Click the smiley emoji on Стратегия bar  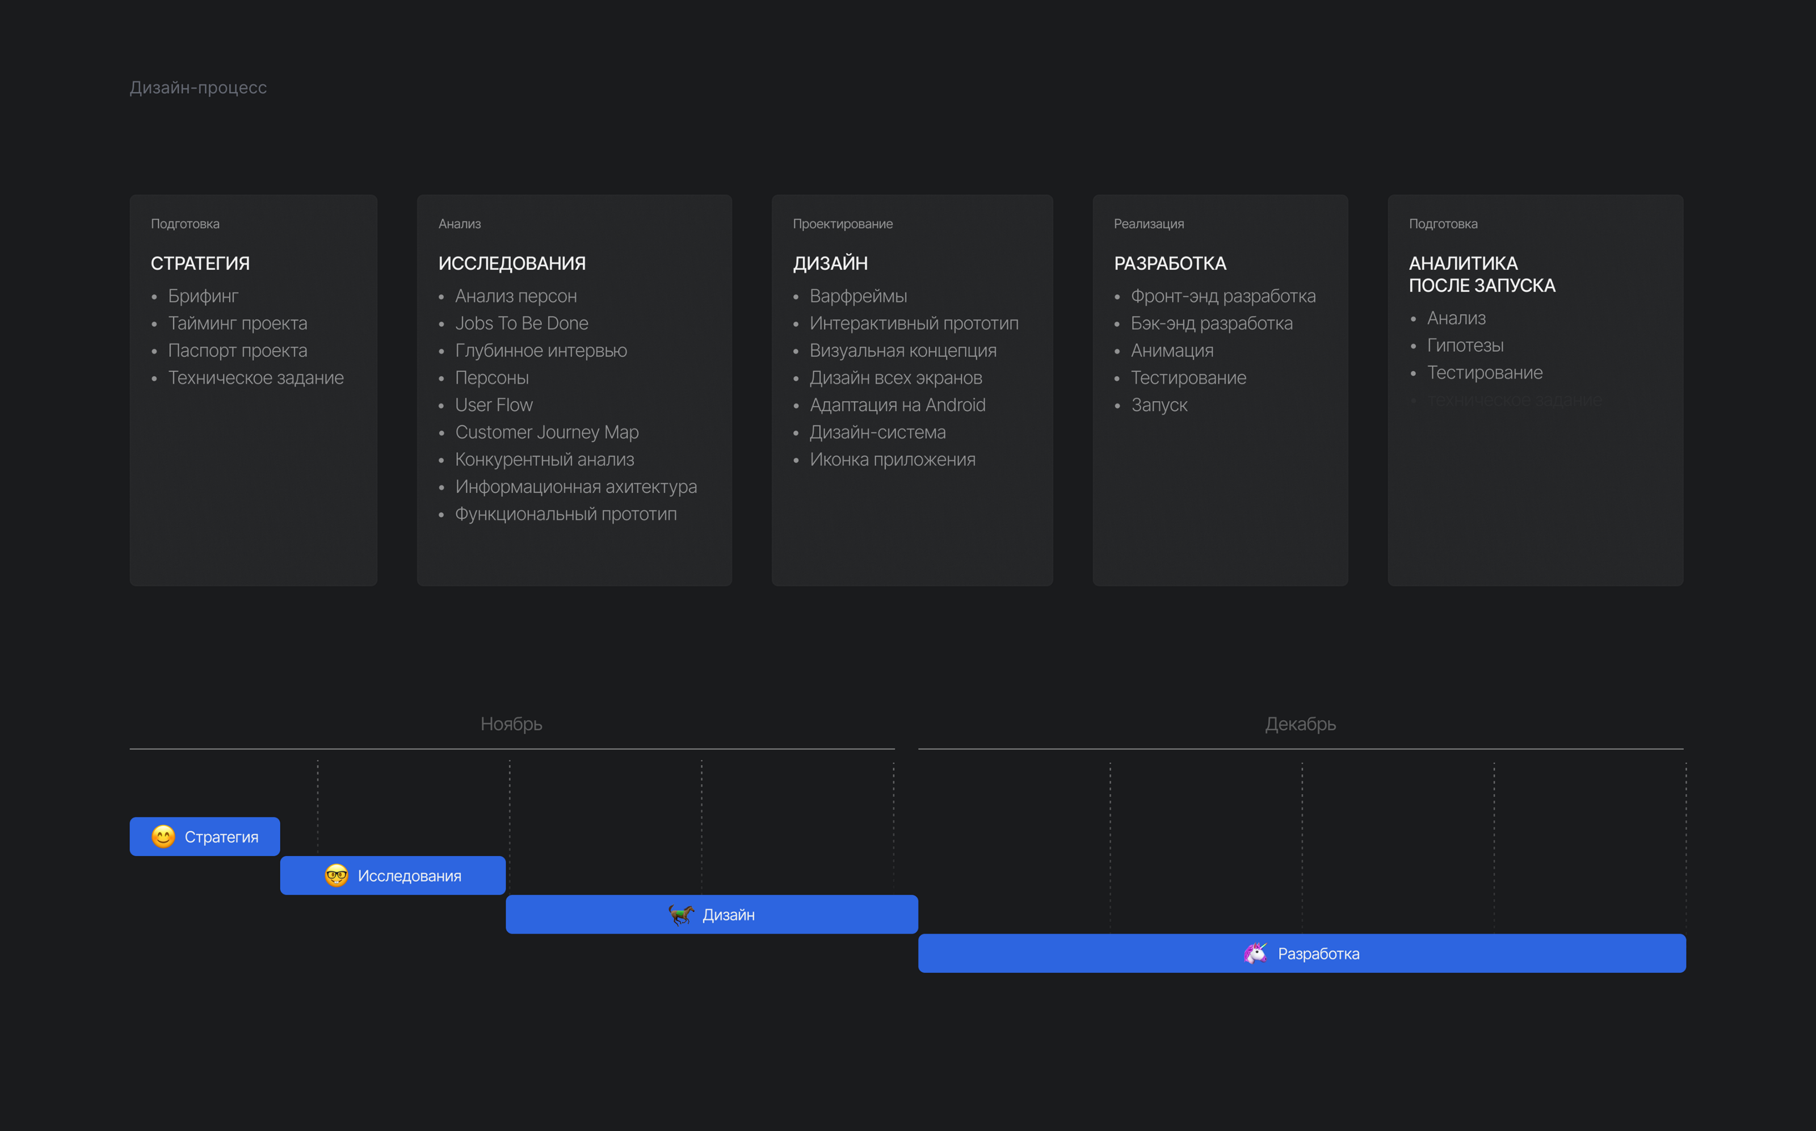coord(163,836)
